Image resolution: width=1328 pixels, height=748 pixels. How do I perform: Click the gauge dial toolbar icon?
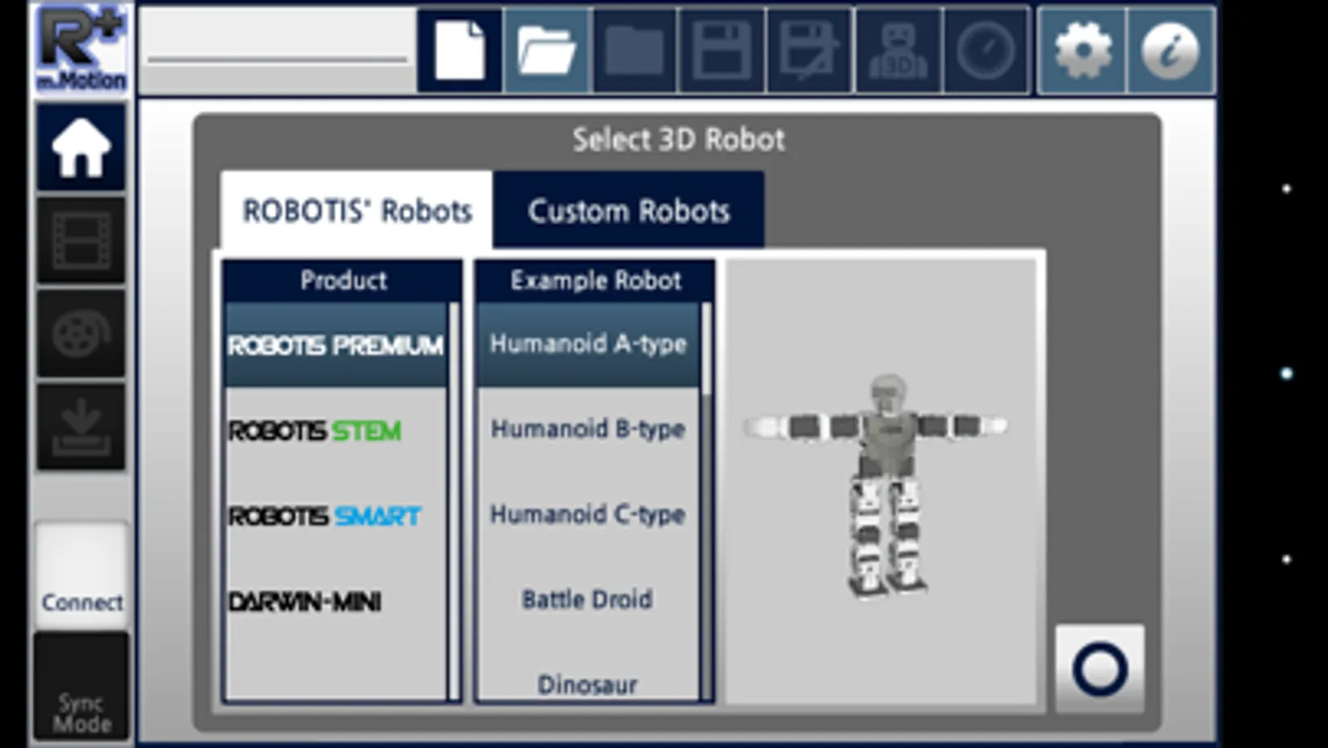(x=985, y=51)
